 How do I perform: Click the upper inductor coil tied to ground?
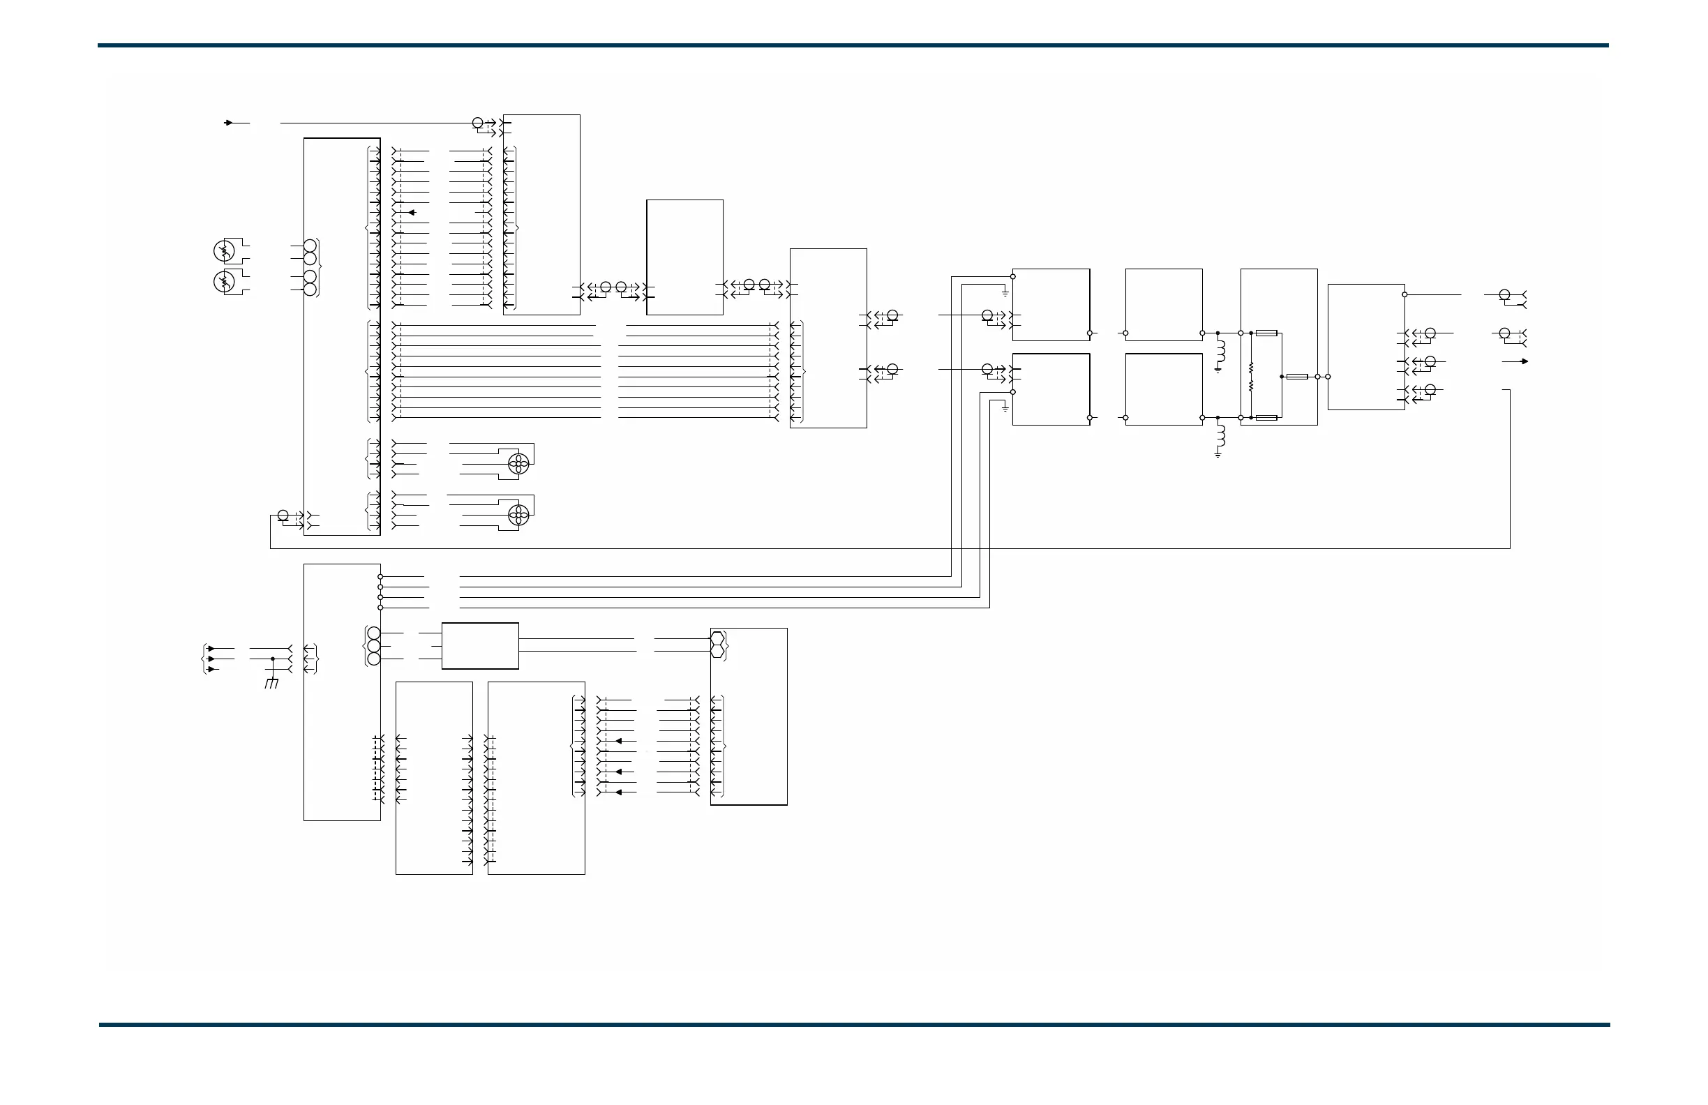pos(1221,351)
